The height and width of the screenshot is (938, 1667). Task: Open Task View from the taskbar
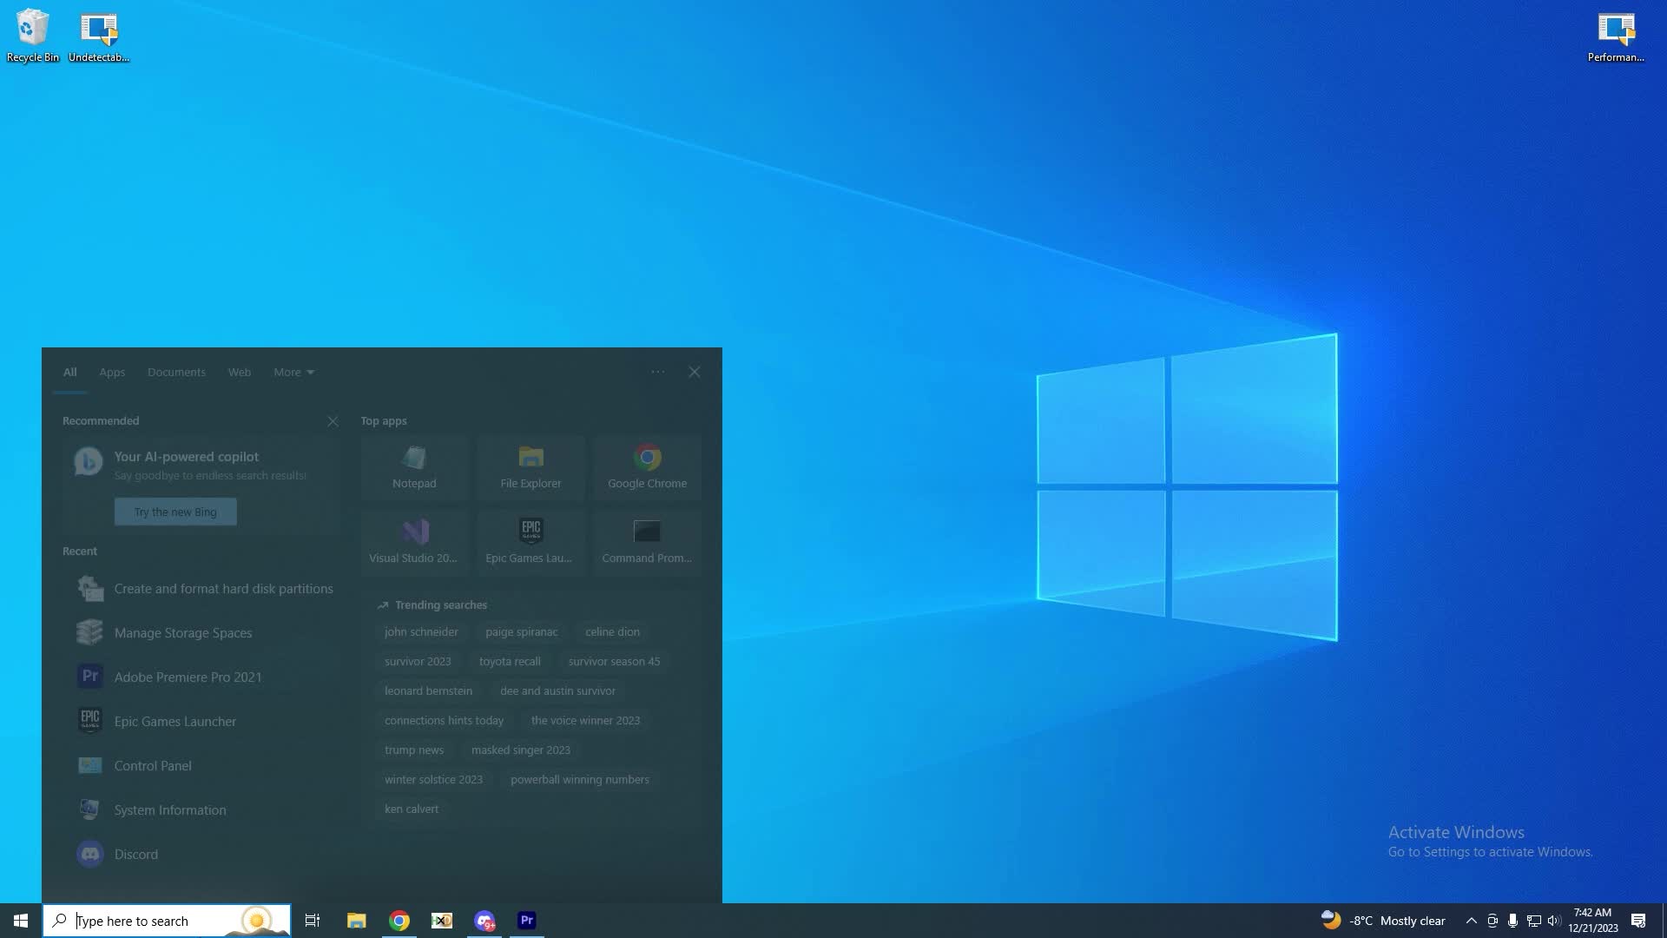[x=313, y=920]
